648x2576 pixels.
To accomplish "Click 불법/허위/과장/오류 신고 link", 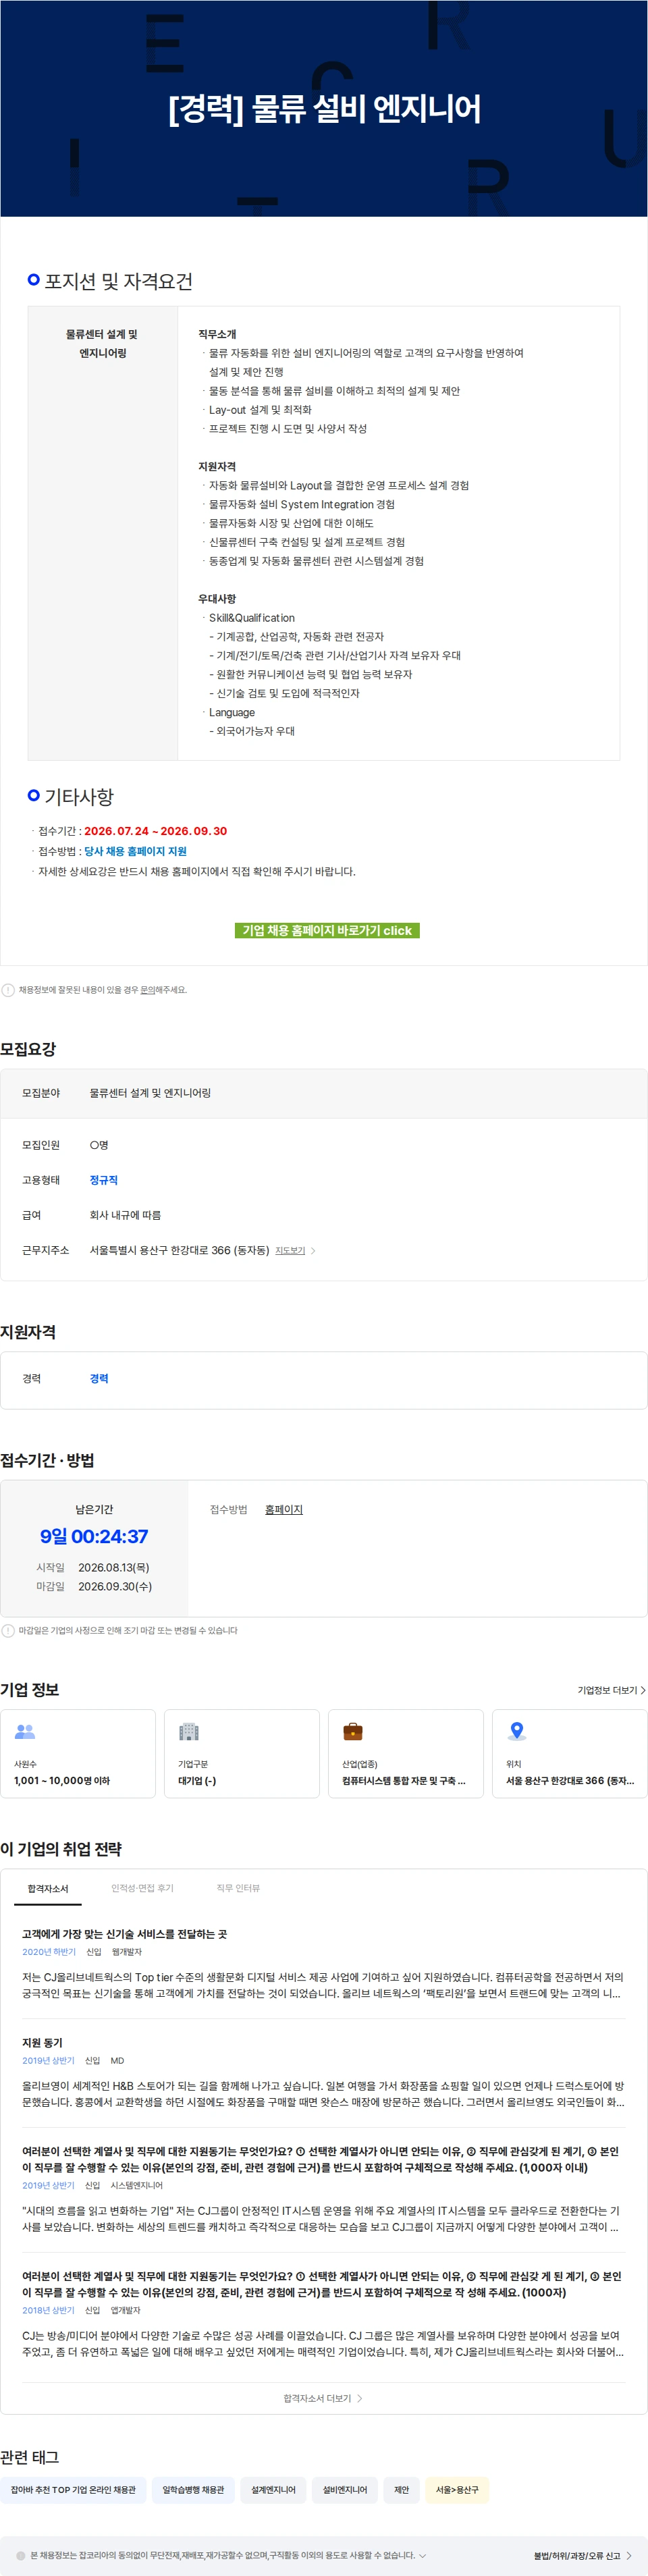I will tap(577, 2555).
